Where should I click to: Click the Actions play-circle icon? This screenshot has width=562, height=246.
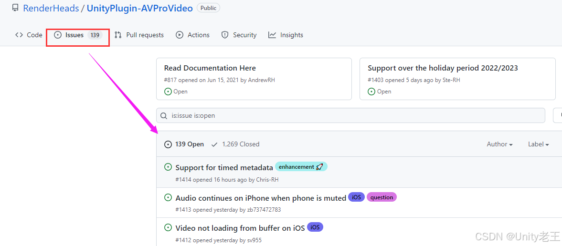coord(180,35)
